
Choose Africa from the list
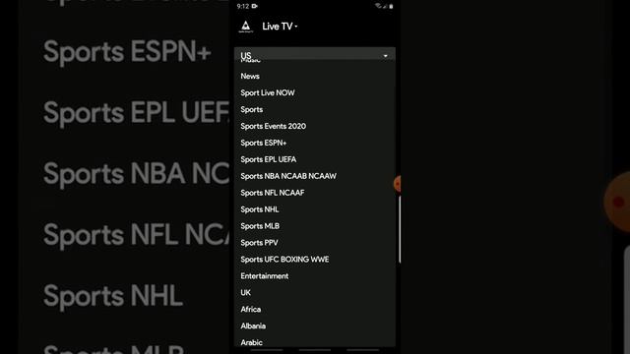(251, 310)
